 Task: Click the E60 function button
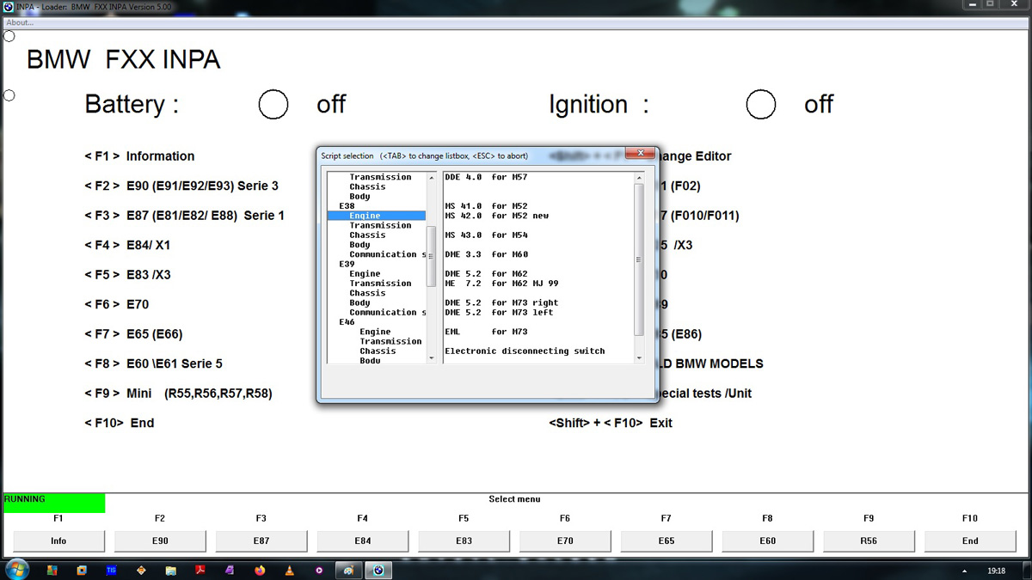tap(768, 540)
